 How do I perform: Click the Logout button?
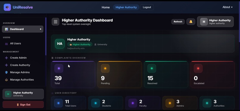147,7
